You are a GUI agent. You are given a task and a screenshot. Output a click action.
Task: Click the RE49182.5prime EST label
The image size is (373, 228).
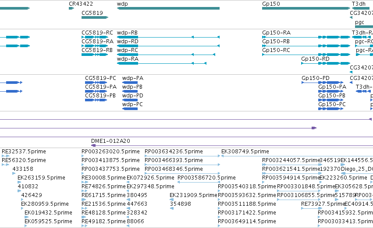pyautogui.click(x=103, y=221)
